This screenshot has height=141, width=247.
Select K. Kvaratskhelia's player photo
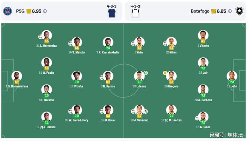(x=108, y=42)
